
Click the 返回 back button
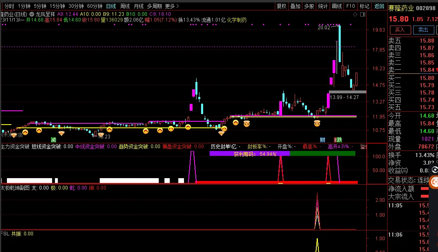coord(379,6)
